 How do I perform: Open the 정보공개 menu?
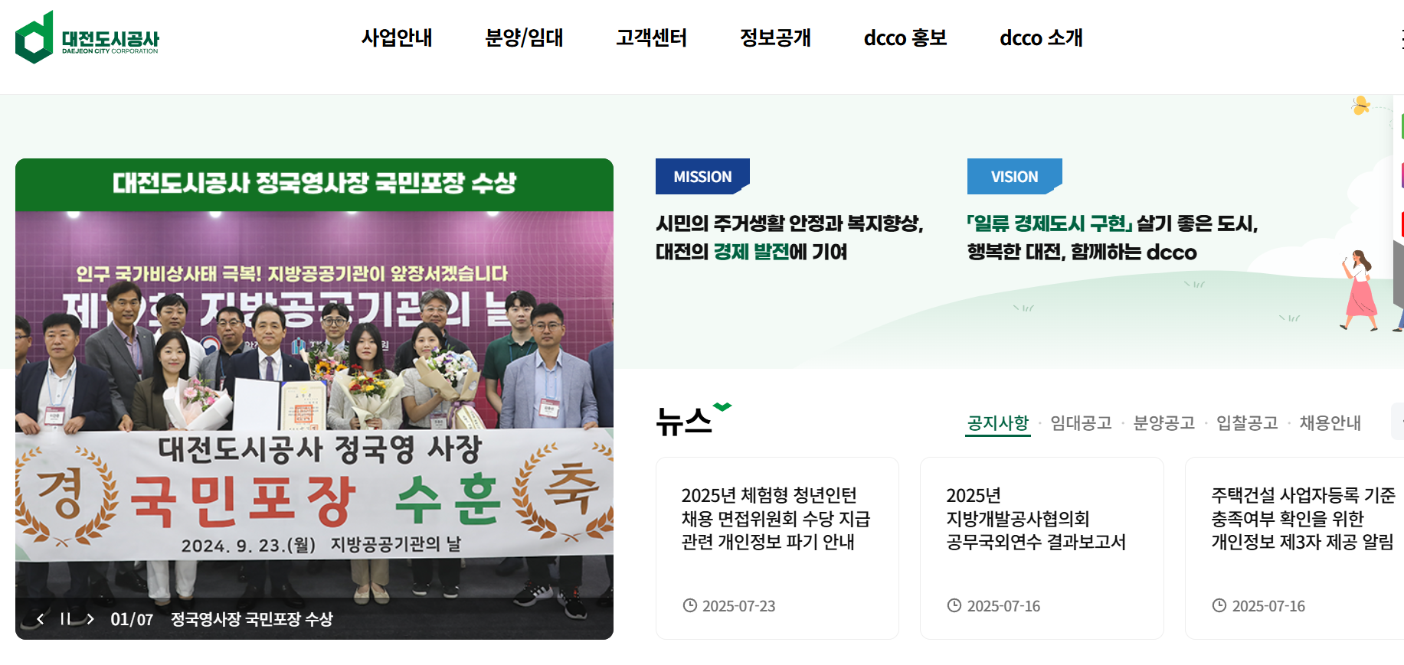[775, 37]
